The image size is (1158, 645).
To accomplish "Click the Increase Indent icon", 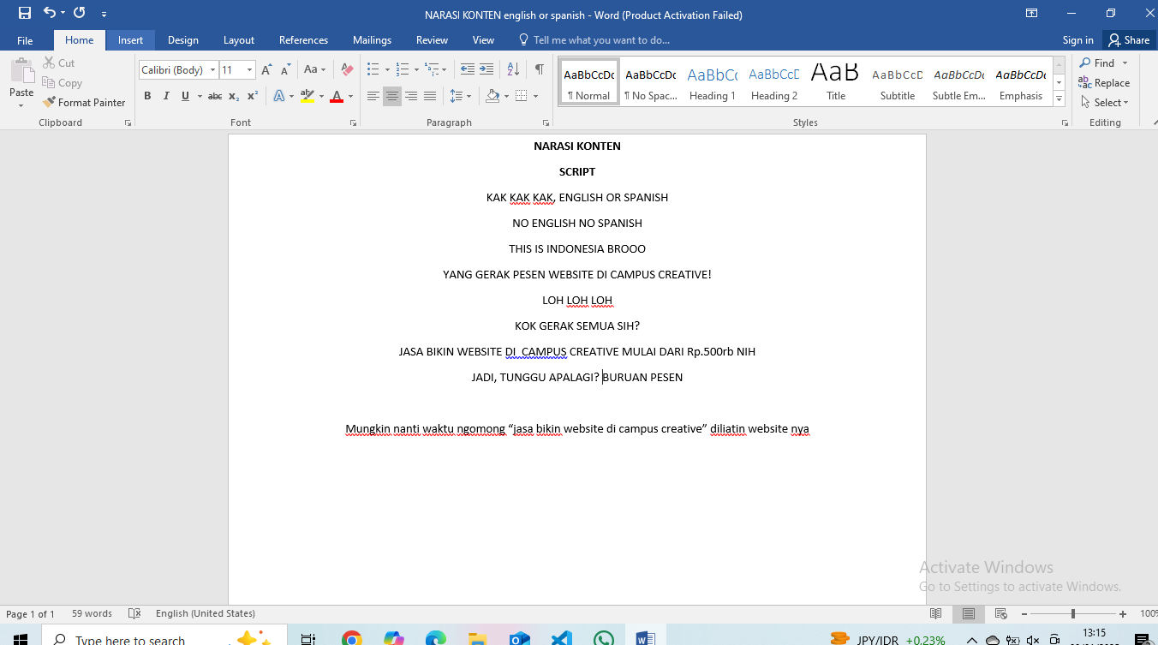I will click(486, 69).
